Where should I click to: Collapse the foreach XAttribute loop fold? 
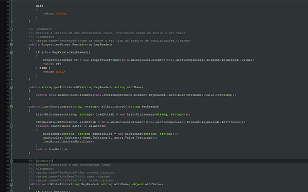[11, 126]
